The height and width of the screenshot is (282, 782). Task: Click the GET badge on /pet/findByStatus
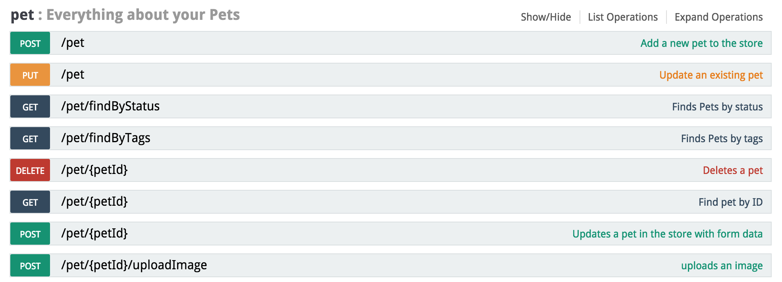29,106
